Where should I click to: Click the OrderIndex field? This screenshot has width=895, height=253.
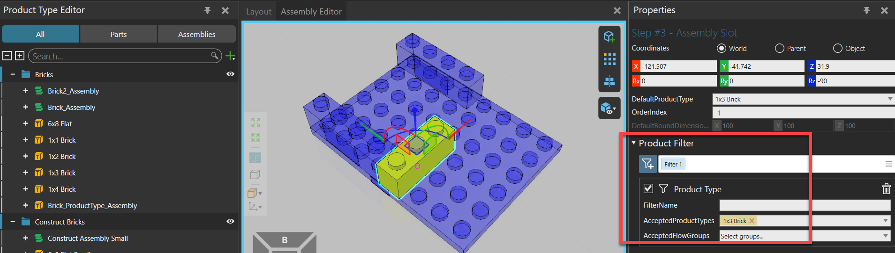pos(804,113)
